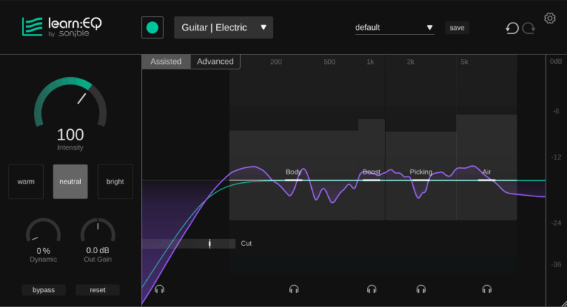The height and width of the screenshot is (307, 567).
Task: Select the bright tone mode
Action: click(x=115, y=182)
